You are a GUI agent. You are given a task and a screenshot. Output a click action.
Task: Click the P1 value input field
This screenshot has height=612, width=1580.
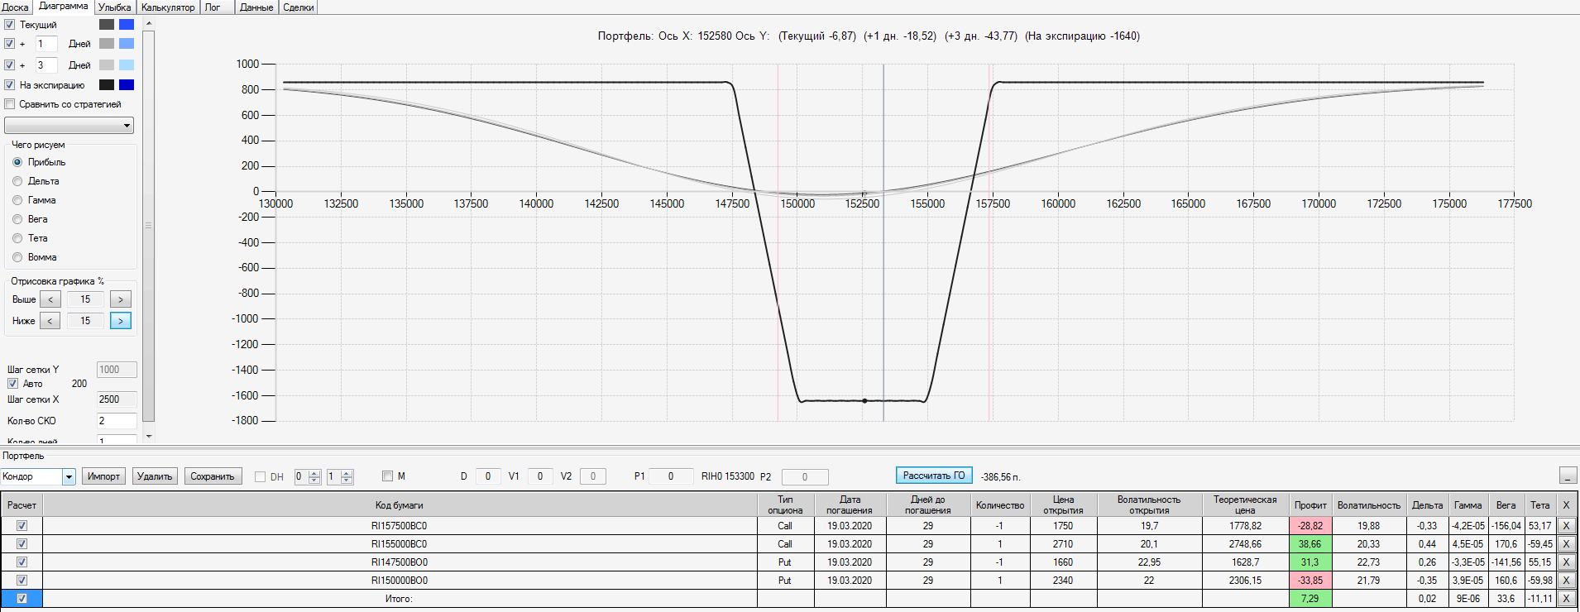pos(671,476)
